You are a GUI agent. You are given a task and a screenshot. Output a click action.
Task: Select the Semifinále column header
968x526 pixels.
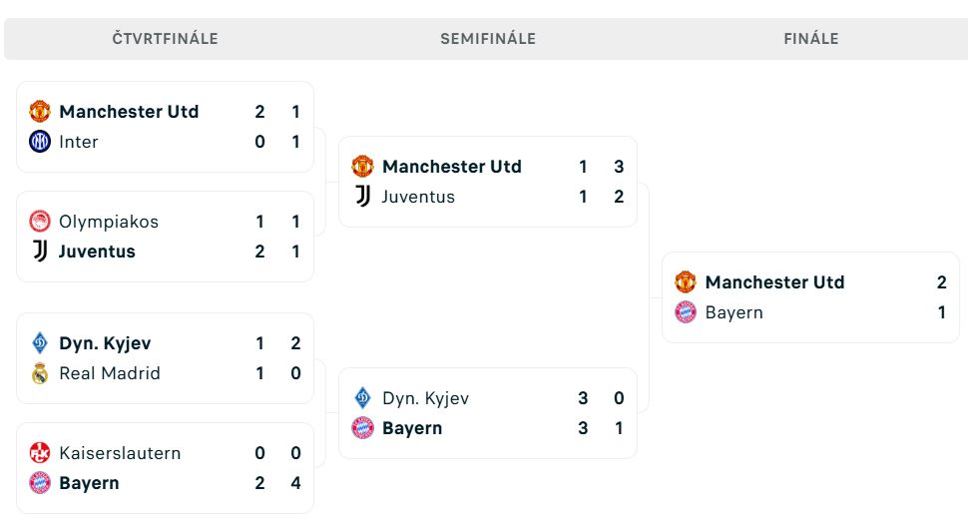pos(488,39)
